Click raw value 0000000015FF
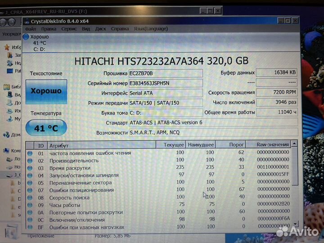Image resolution: width=324 pixels, height=243 pixels. (x=273, y=175)
